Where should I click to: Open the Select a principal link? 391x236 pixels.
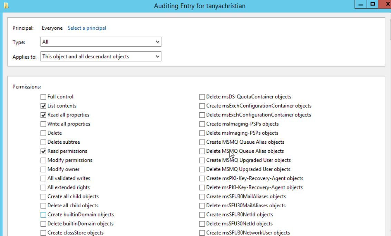coord(87,28)
